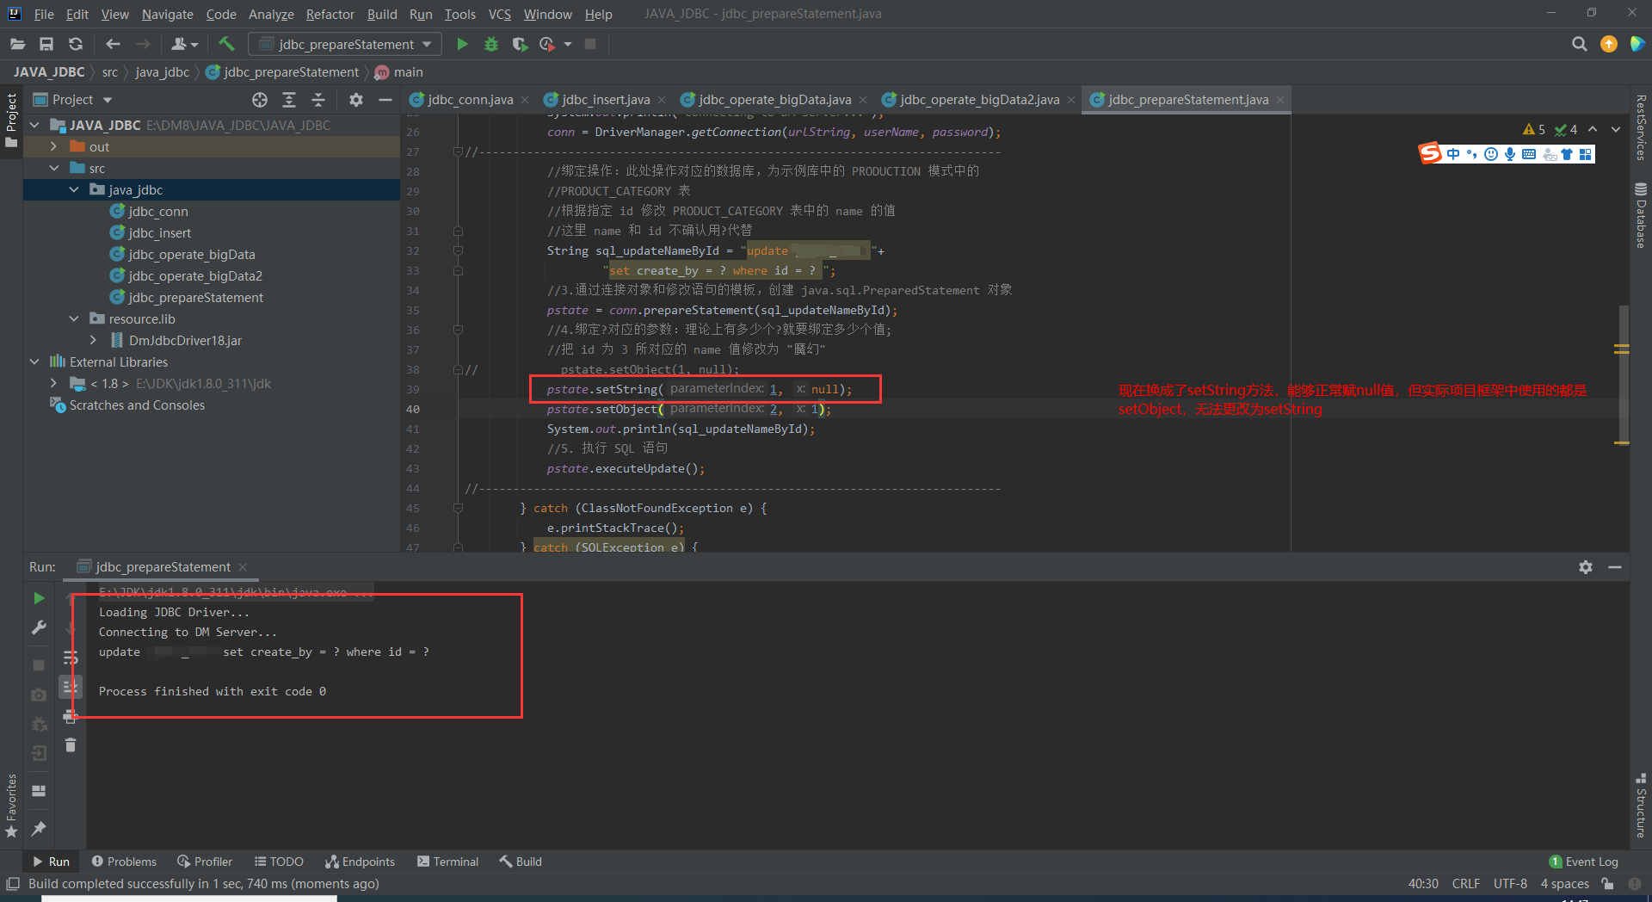Image resolution: width=1652 pixels, height=902 pixels.
Task: Open run configuration dropdown jdbc_prepareStatement
Action: pos(345,44)
